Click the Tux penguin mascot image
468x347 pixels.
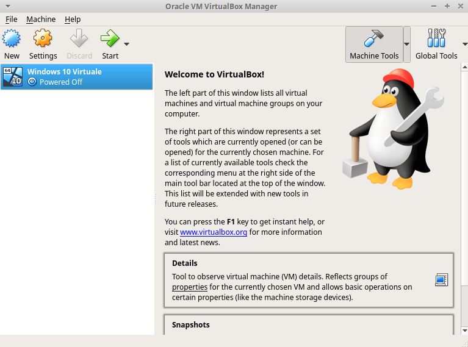pyautogui.click(x=389, y=129)
